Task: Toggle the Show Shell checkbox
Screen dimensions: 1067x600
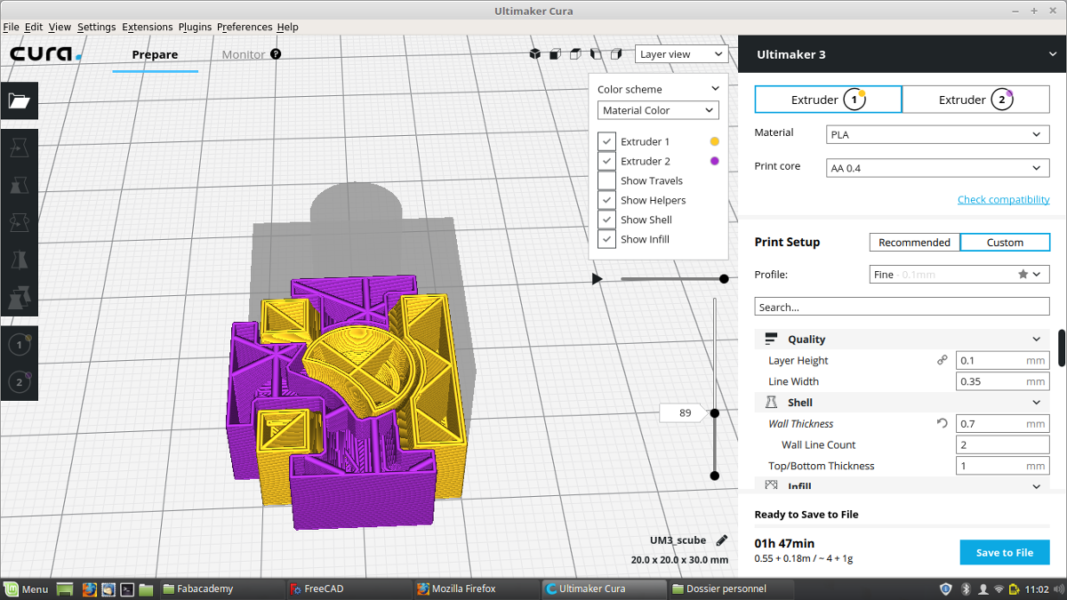Action: (x=606, y=220)
